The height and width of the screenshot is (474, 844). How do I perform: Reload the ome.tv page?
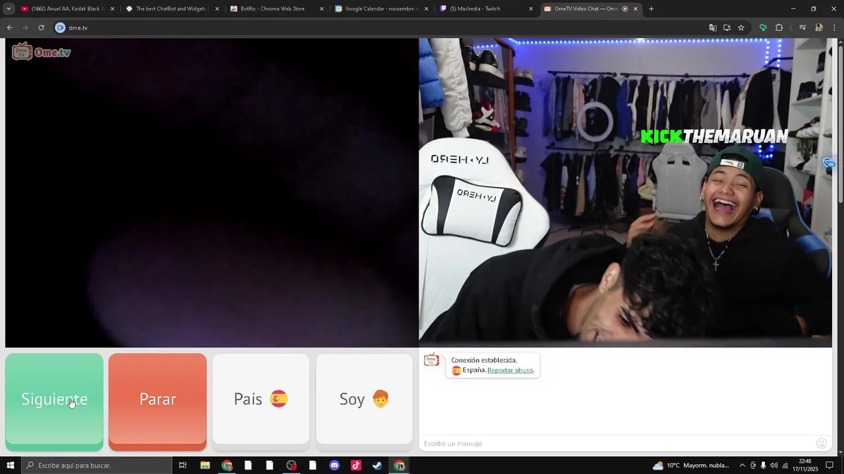[x=41, y=28]
